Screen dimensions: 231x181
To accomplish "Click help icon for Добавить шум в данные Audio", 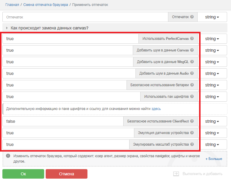I will (192, 73).
